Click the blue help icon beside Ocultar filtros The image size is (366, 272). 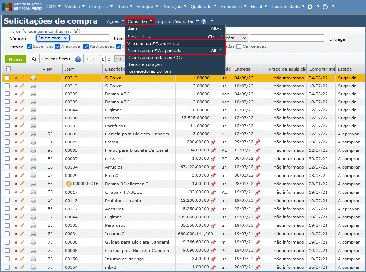click(x=78, y=59)
